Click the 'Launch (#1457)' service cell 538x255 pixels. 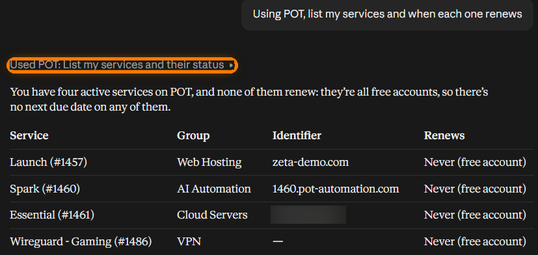pyautogui.click(x=48, y=162)
